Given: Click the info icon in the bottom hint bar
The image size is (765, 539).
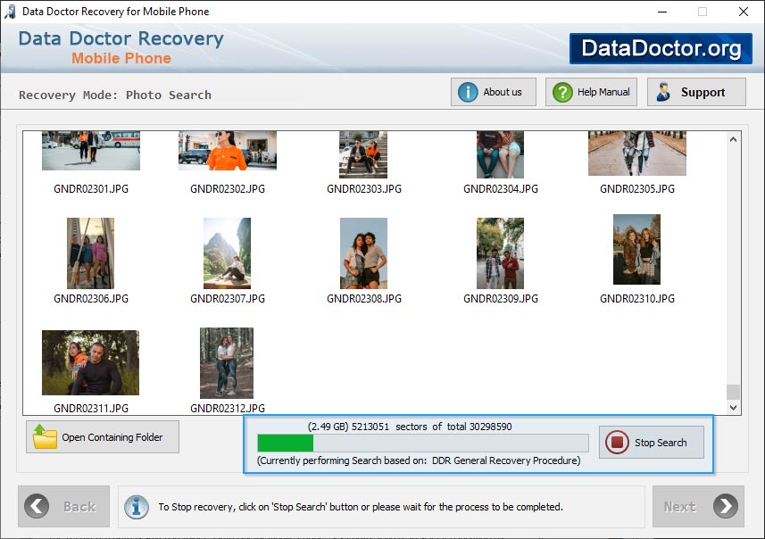Looking at the screenshot, I should point(136,507).
